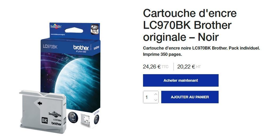
Task: Add the cartridge with AJOUTER AU PANIER
Action: click(x=190, y=97)
